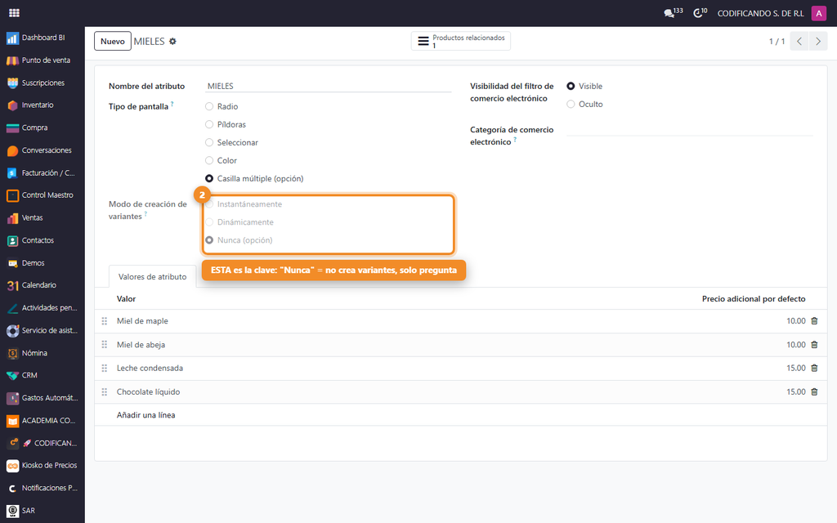This screenshot has height=523, width=837.
Task: Open the conversations messages icon showing 133
Action: pyautogui.click(x=673, y=13)
